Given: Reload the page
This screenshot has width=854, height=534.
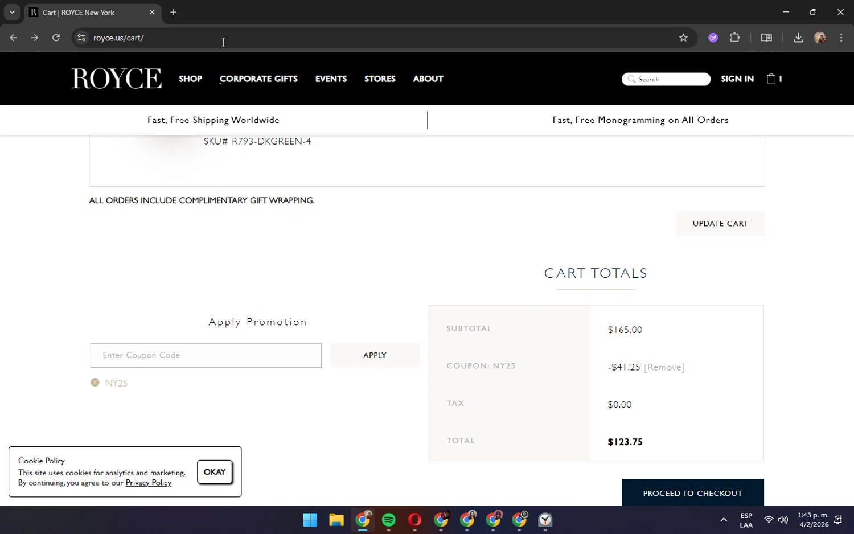Looking at the screenshot, I should pos(56,38).
